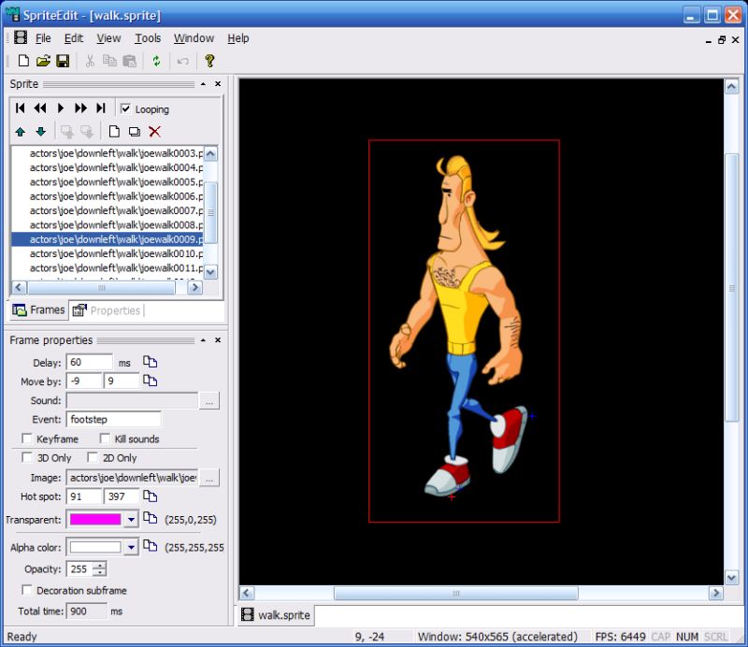Open the Transparent color dropdown
The image size is (748, 647).
(131, 519)
